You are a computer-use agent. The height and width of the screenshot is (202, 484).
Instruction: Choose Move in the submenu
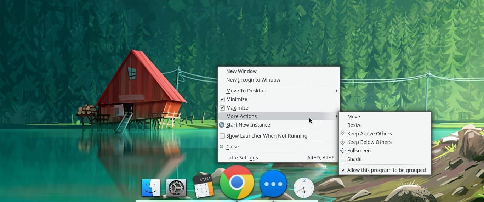coord(385,117)
